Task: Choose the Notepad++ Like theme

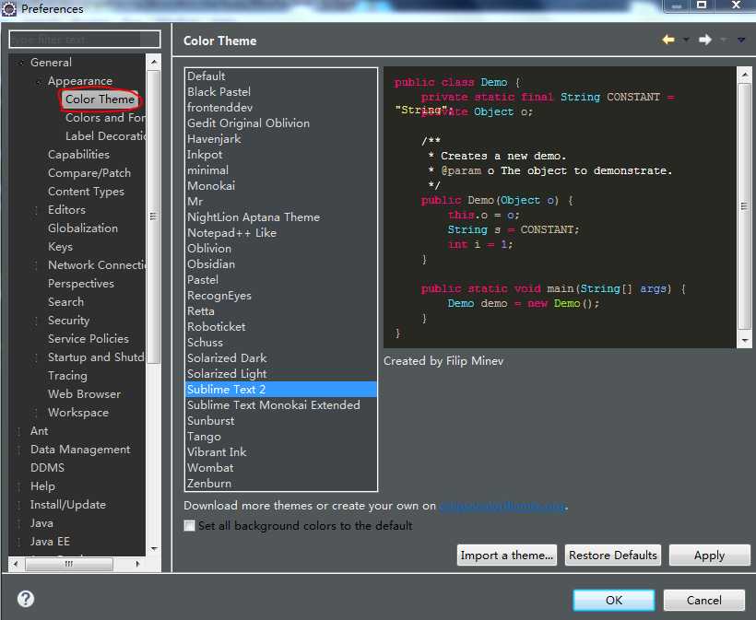Action: point(281,233)
